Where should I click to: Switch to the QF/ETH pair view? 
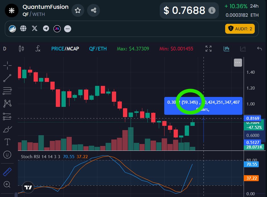(97, 49)
